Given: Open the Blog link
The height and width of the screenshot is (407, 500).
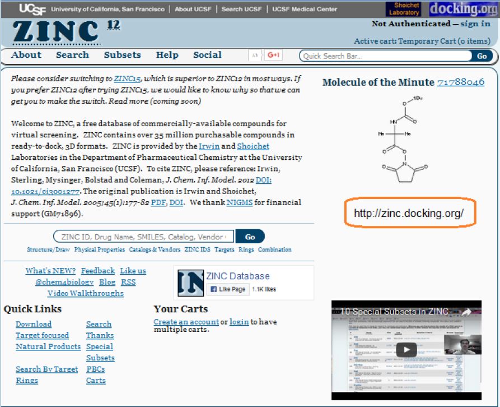Looking at the screenshot, I should pyautogui.click(x=107, y=282).
